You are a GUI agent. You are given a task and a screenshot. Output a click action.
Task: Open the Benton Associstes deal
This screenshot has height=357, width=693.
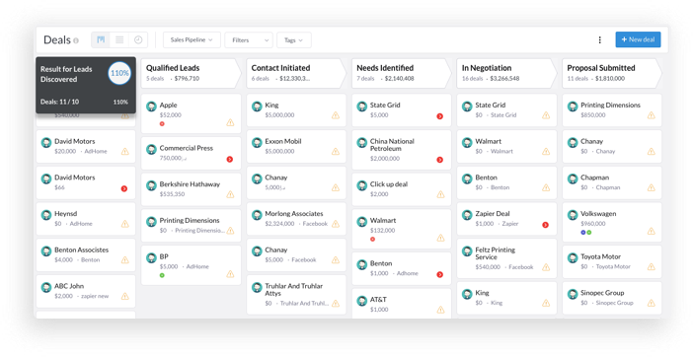86,255
